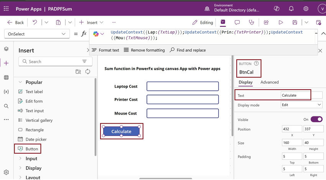Click the paste clipboard icon
The height and width of the screenshot is (180, 326).
pos(58,23)
